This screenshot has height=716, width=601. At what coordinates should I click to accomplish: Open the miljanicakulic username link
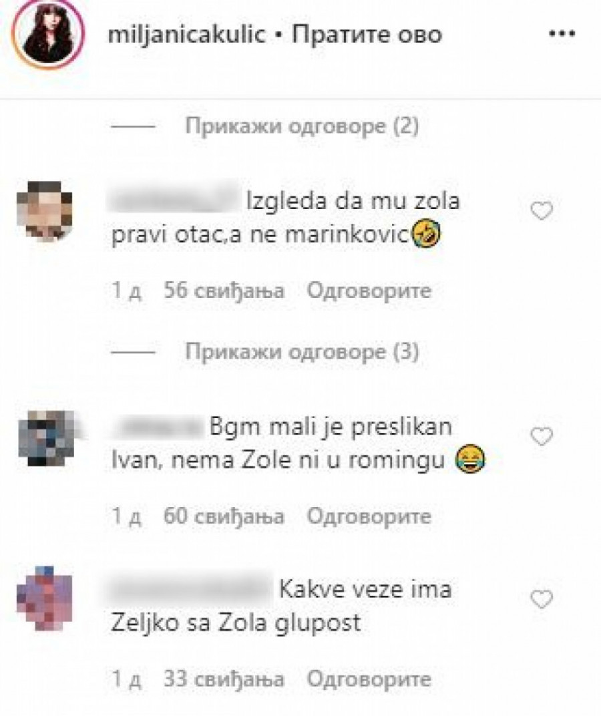pyautogui.click(x=186, y=35)
